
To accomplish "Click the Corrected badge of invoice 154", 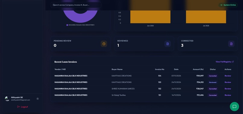I will click(x=213, y=76).
